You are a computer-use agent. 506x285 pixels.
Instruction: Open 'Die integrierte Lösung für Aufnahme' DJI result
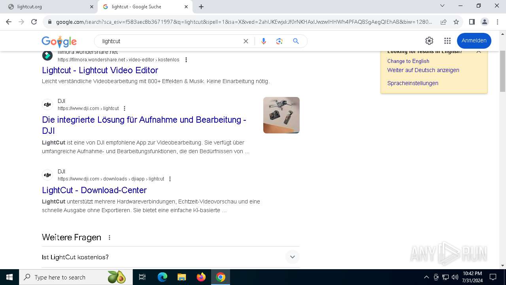click(144, 125)
